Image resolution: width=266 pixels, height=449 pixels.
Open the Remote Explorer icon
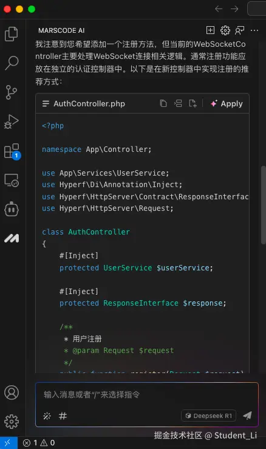[12, 180]
